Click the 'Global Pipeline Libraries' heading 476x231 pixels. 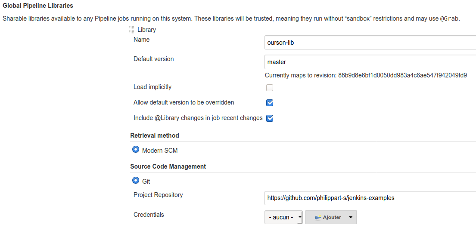point(38,6)
